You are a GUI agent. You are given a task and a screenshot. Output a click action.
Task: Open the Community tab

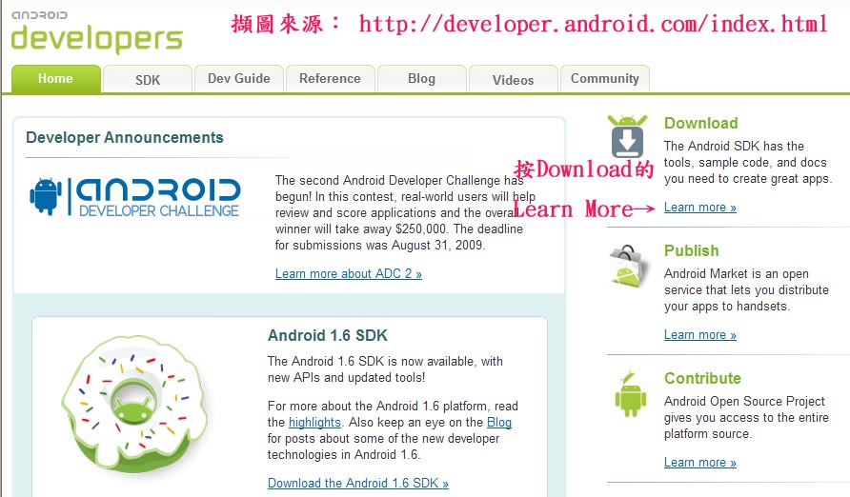tap(605, 79)
